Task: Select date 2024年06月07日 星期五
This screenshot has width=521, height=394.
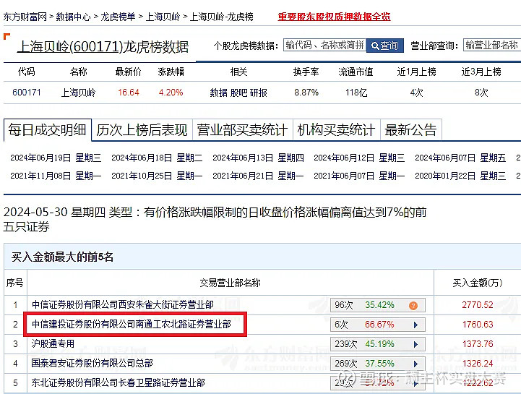Action: pos(460,158)
